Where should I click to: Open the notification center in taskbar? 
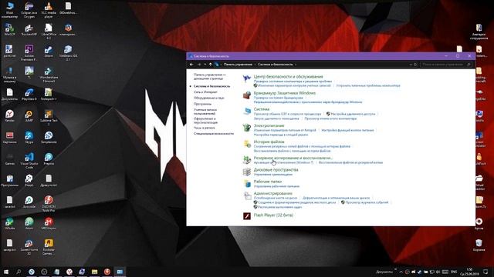tap(486, 272)
